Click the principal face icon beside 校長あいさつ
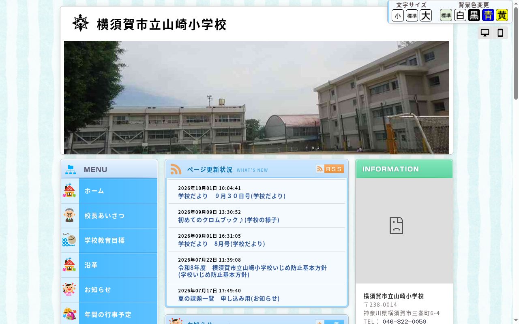 point(69,215)
